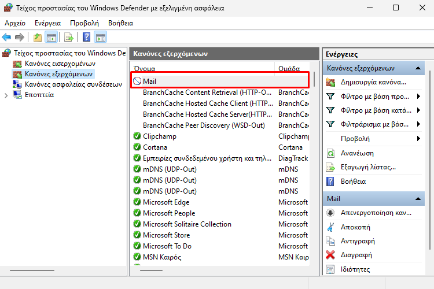Open the Φιλτράρισμα με βάσ... submenu arrow
The height and width of the screenshot is (289, 434).
click(x=419, y=124)
